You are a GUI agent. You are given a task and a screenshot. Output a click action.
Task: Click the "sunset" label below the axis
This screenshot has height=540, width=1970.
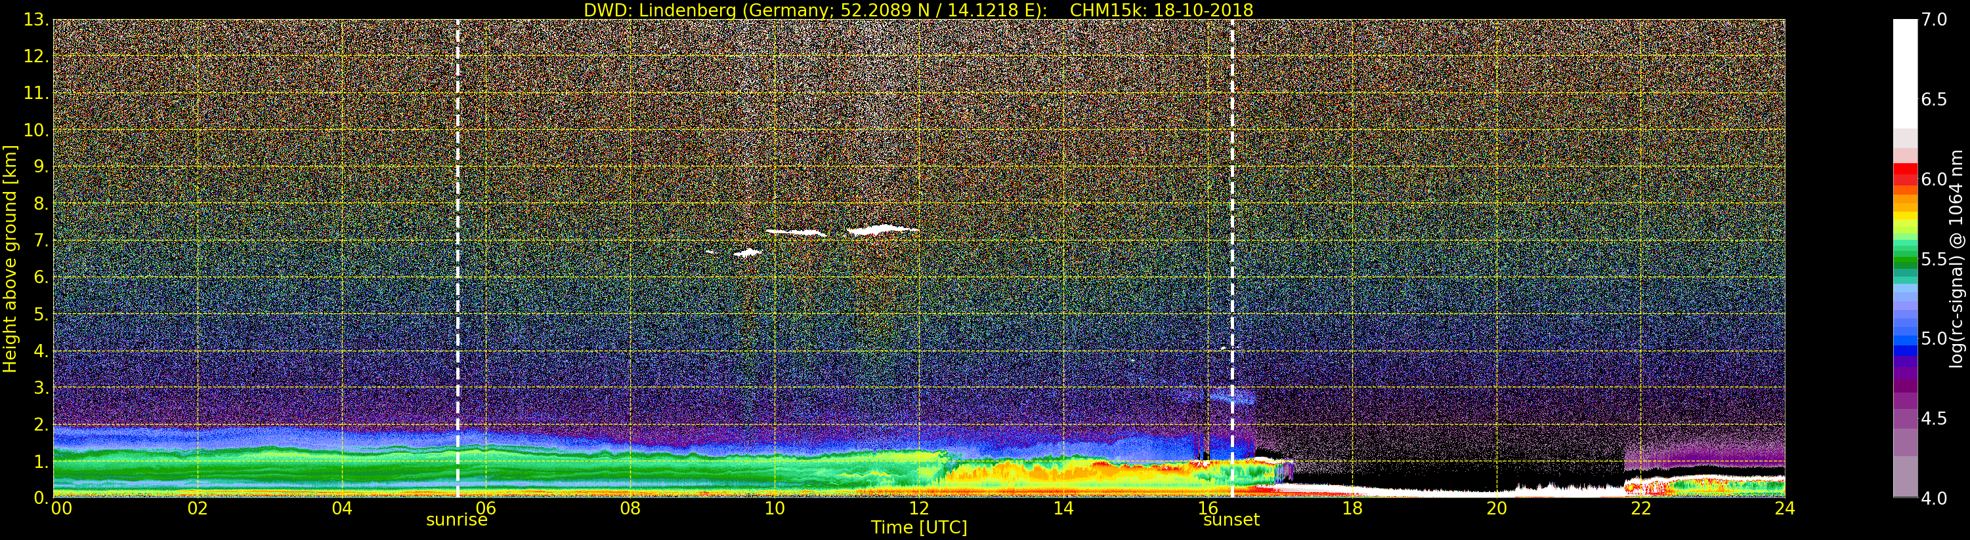click(1231, 520)
